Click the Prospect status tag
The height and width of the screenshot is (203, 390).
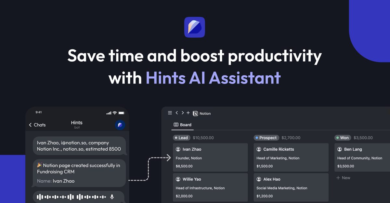coord(266,138)
